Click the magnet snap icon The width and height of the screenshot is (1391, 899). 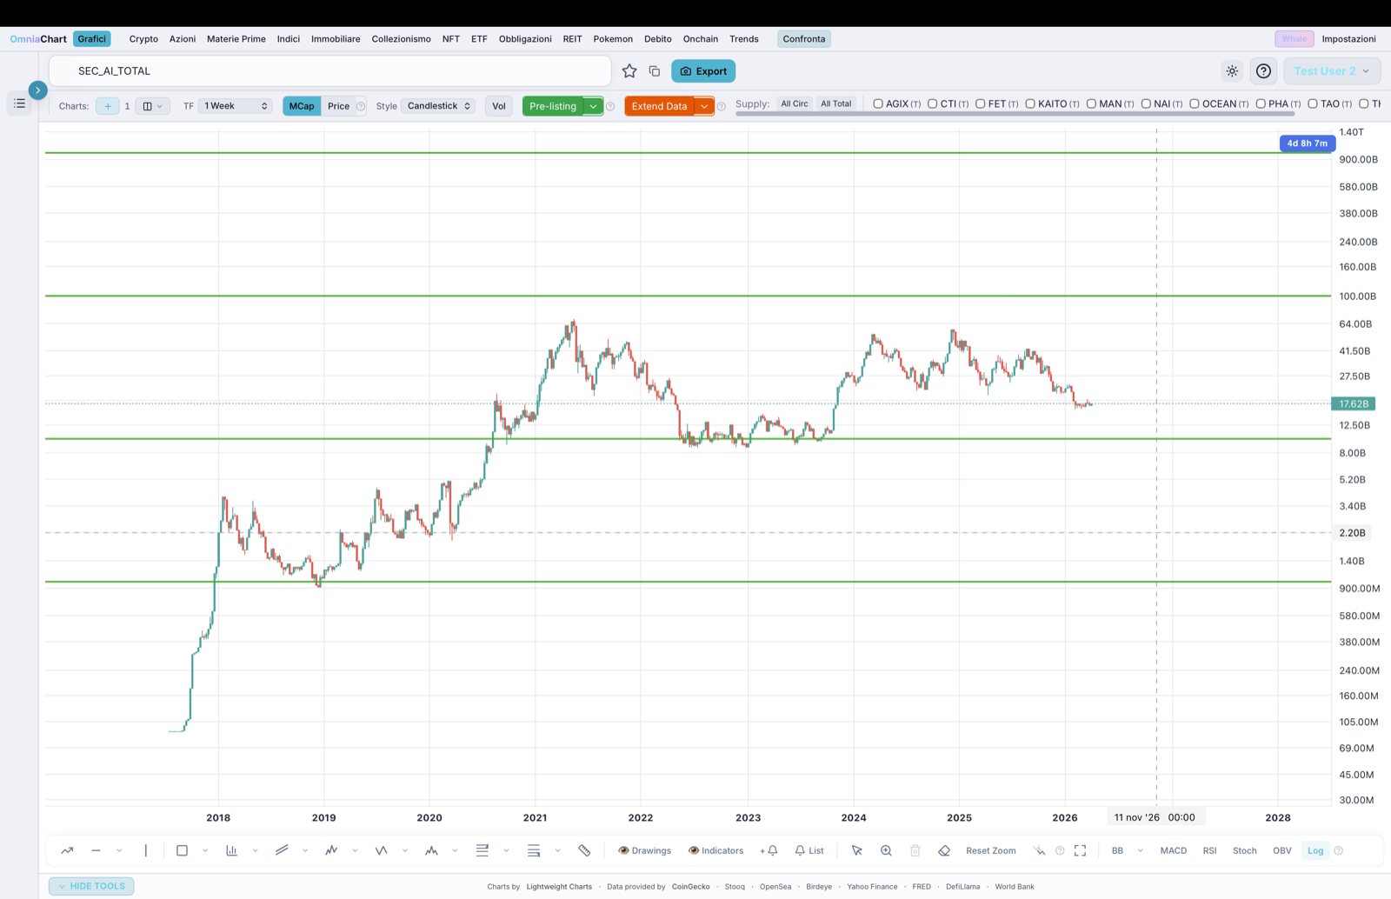point(1039,850)
